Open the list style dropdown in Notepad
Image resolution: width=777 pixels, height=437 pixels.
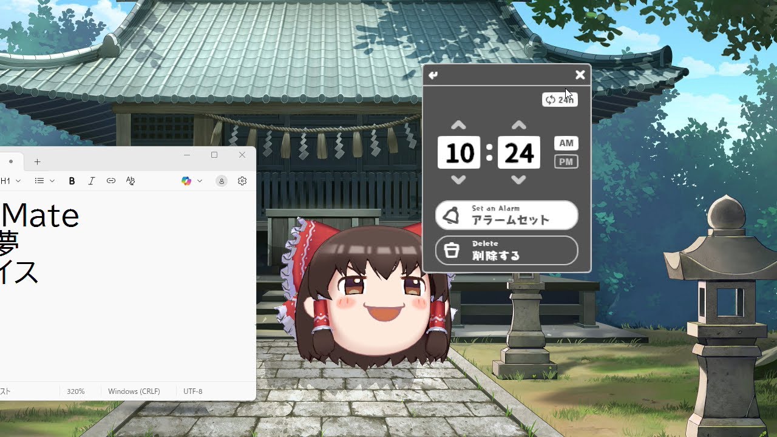pos(44,181)
